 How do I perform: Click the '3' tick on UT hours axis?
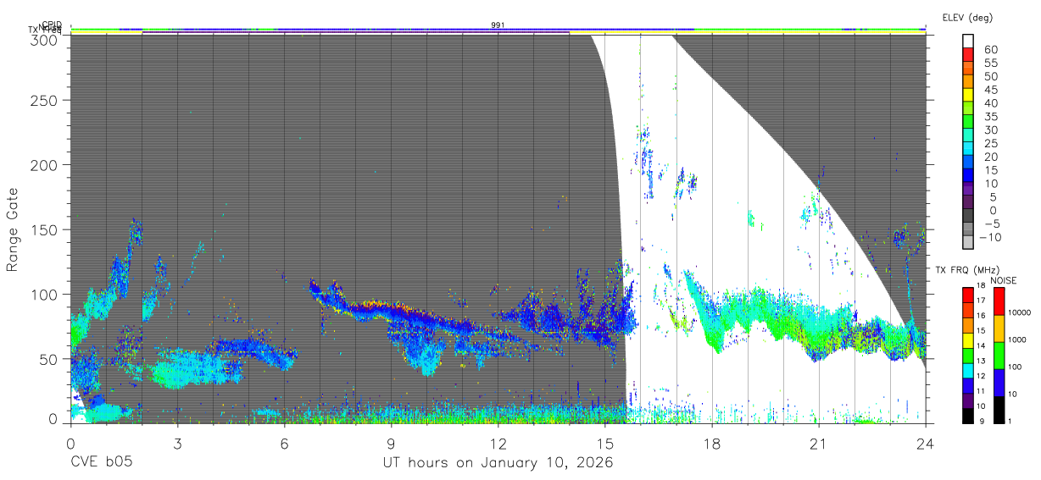[177, 443]
